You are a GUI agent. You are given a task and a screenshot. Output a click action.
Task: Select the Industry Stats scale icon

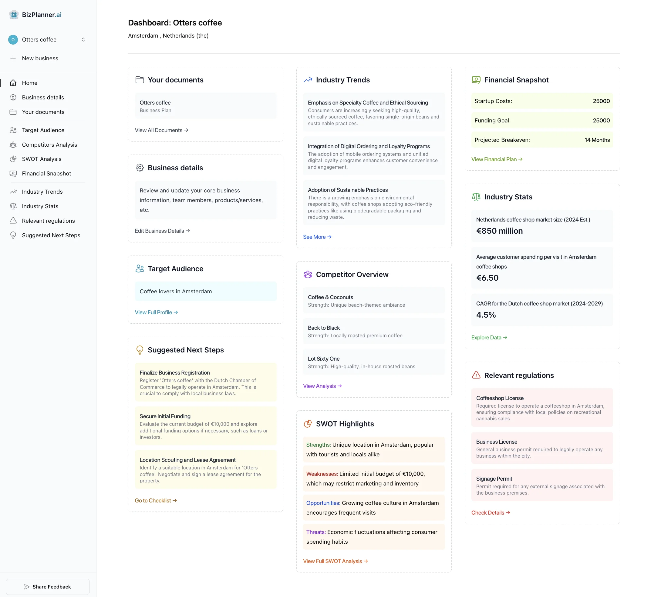(13, 206)
